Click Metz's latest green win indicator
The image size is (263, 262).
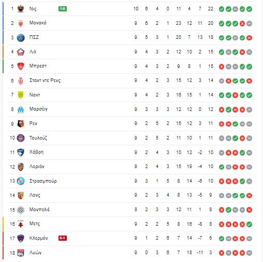[x=249, y=224]
